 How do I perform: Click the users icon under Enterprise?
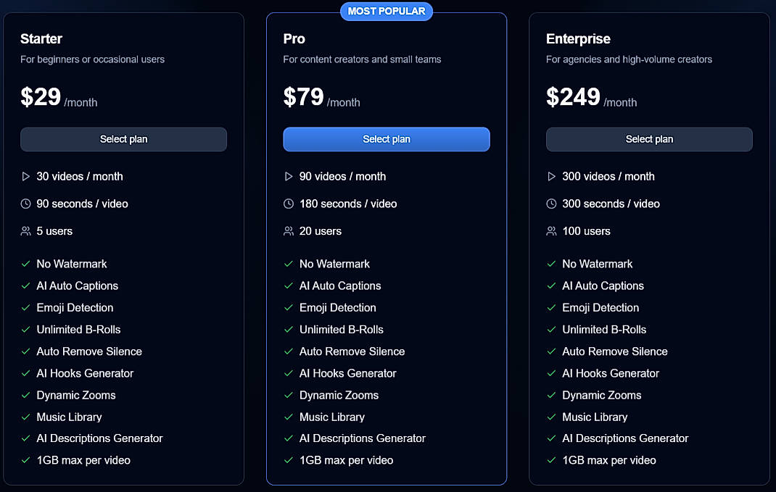[550, 231]
